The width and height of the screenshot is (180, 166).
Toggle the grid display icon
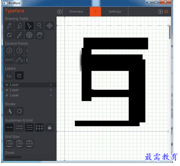coord(39,127)
